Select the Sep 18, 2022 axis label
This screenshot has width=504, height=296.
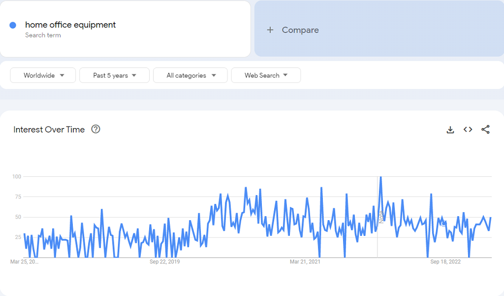click(x=445, y=262)
